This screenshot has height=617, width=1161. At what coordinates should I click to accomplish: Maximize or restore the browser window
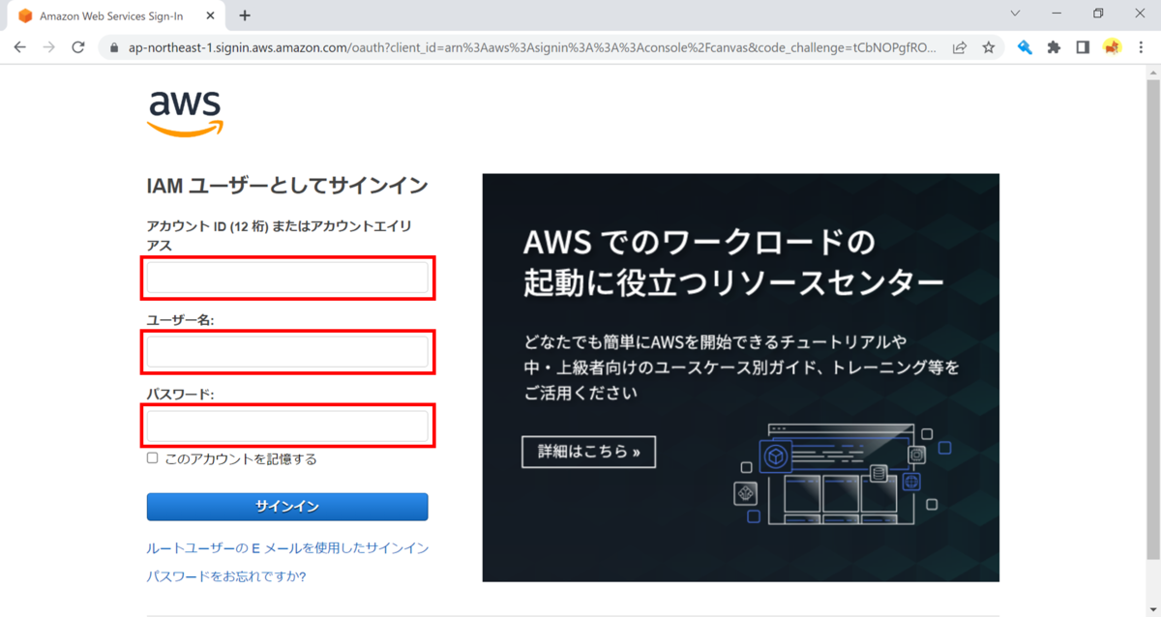tap(1098, 14)
